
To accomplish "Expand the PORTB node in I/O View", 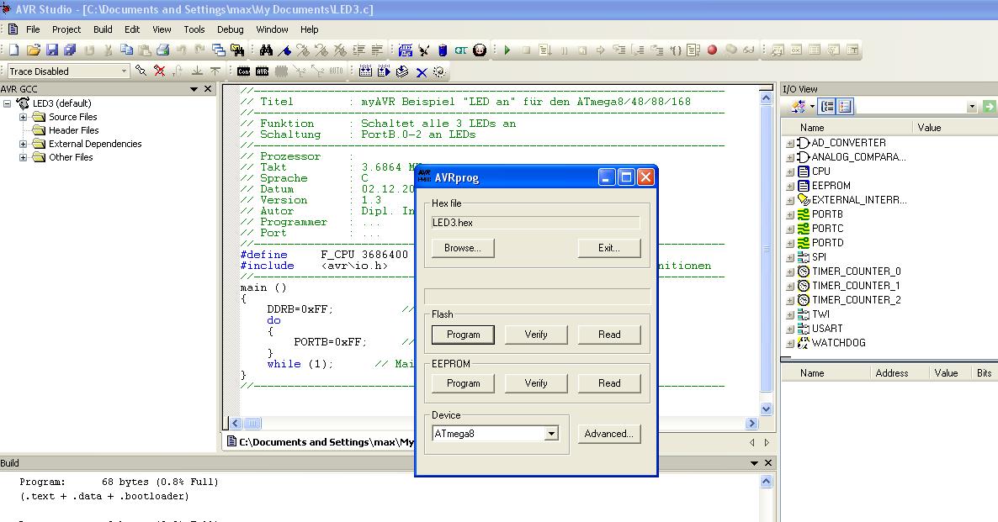I will (x=790, y=215).
